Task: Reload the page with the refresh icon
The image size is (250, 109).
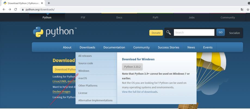Action: [x=16, y=10]
